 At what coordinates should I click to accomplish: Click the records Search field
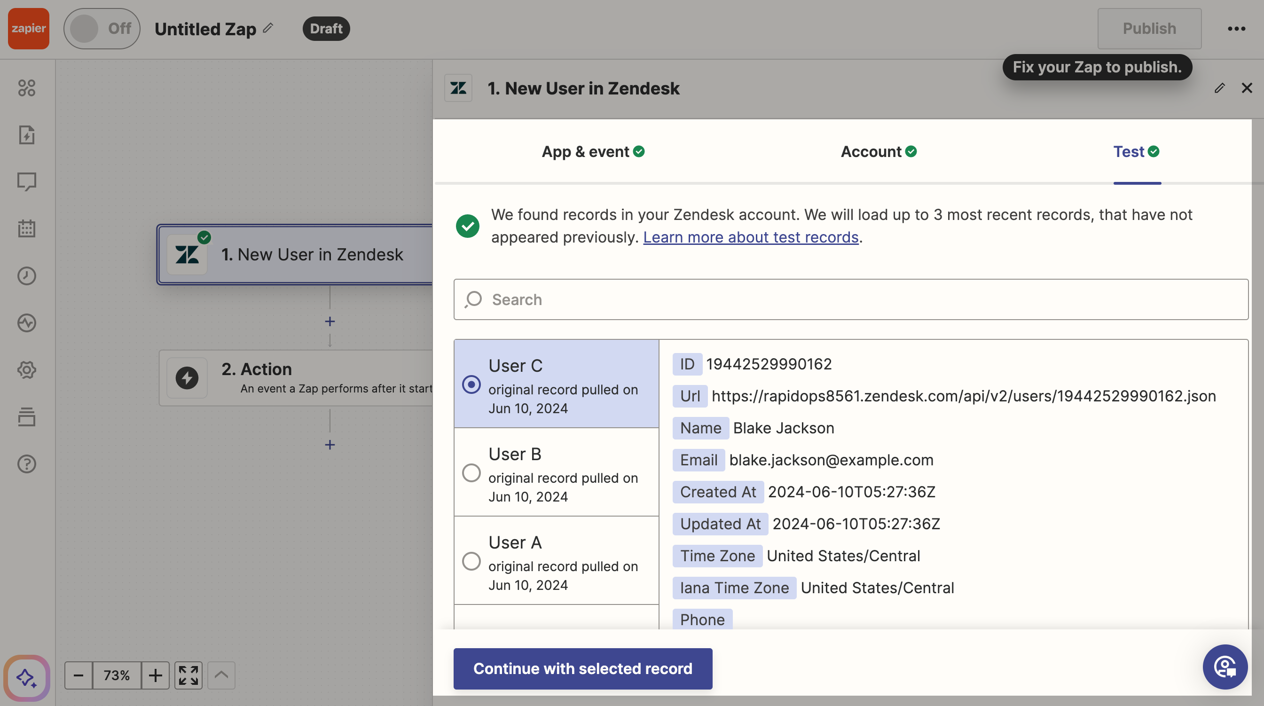pyautogui.click(x=851, y=299)
